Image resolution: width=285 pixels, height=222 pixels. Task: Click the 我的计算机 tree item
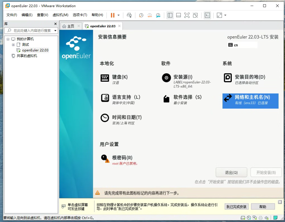point(25,39)
